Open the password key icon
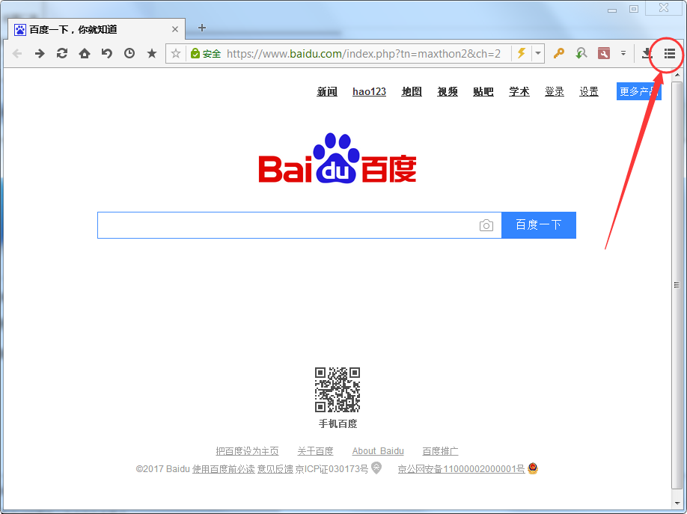687x514 pixels. pyautogui.click(x=558, y=53)
